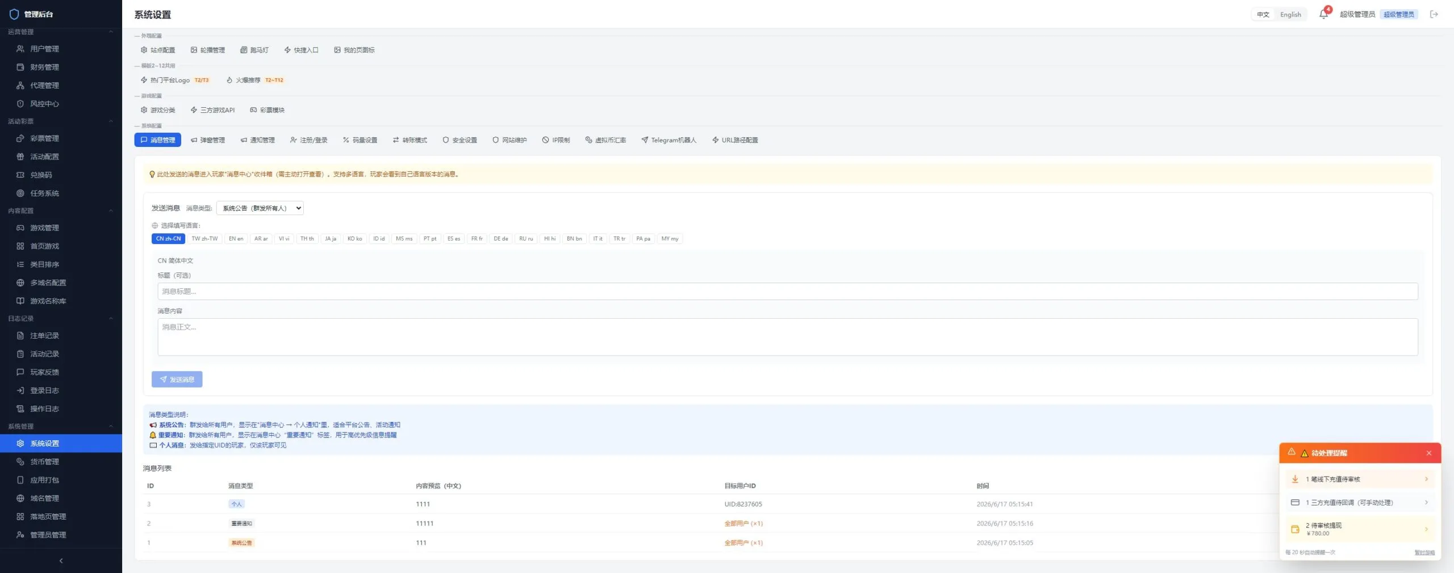
Task: Close the 待处理提醒 popup
Action: pos(1428,453)
